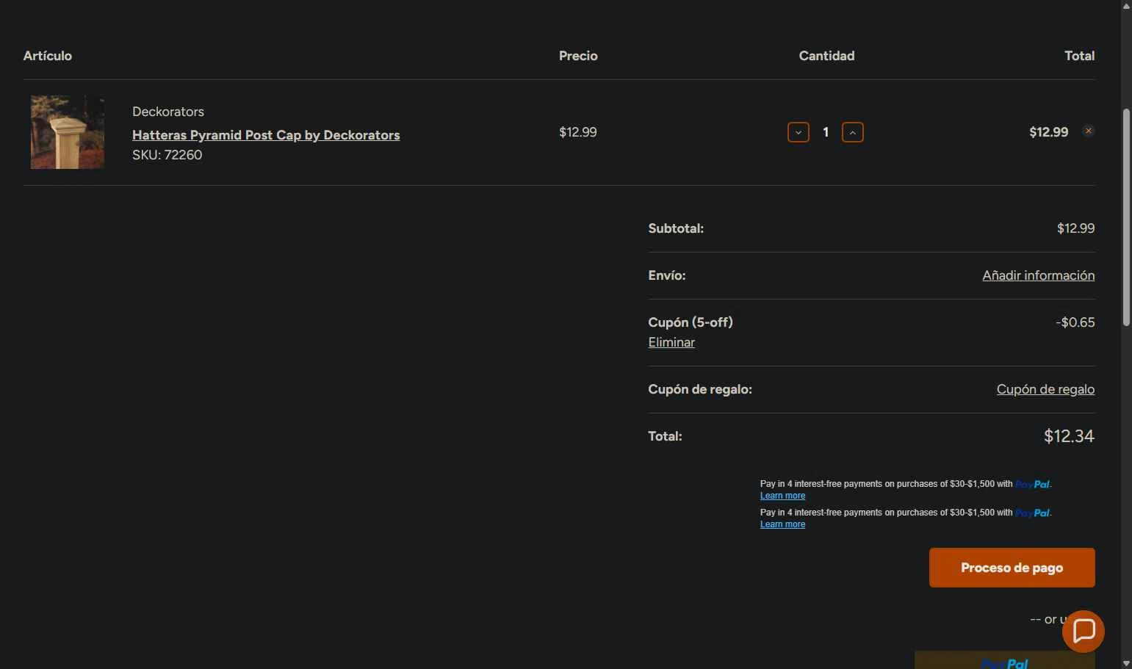The width and height of the screenshot is (1132, 669).
Task: Click the bold line total $12.99 in item row
Action: point(1048,132)
